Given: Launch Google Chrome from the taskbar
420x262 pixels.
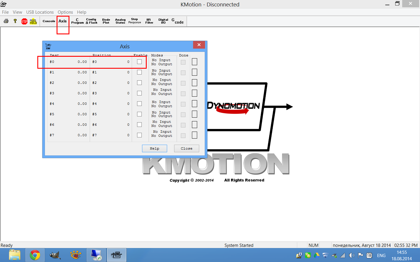Looking at the screenshot, I should point(35,255).
